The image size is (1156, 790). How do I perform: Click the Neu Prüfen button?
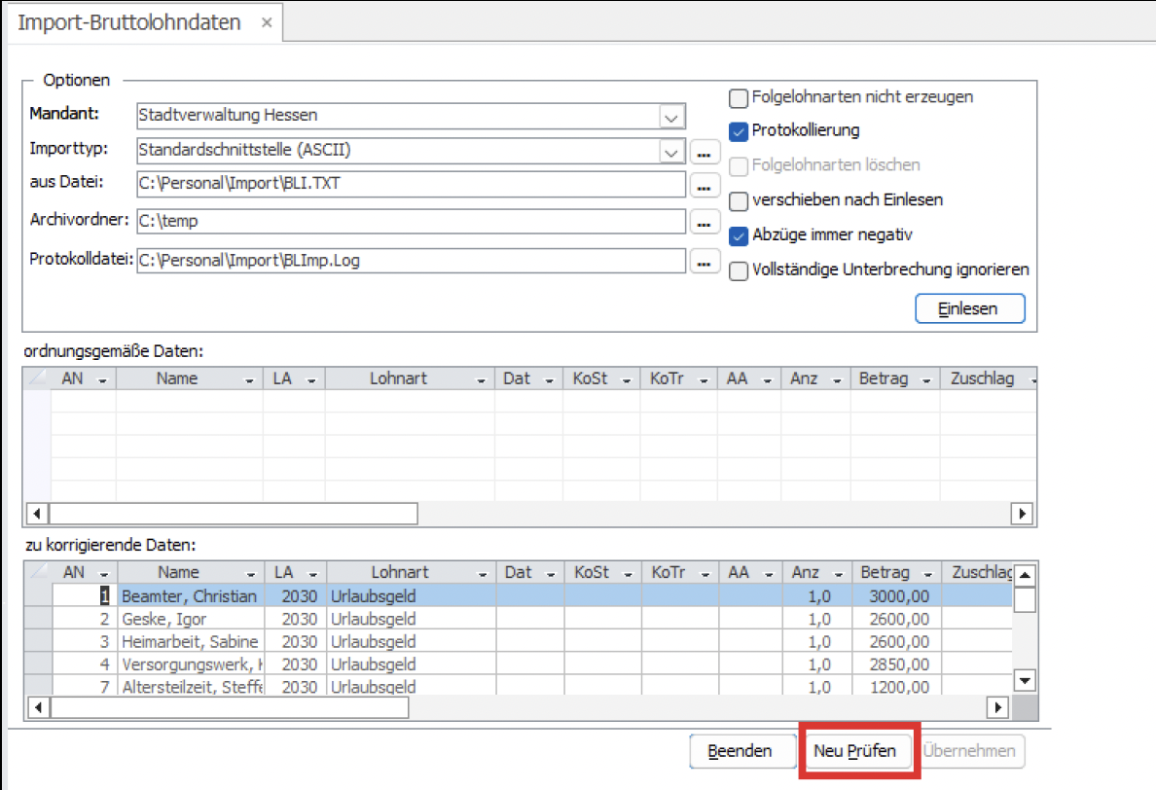coord(855,751)
